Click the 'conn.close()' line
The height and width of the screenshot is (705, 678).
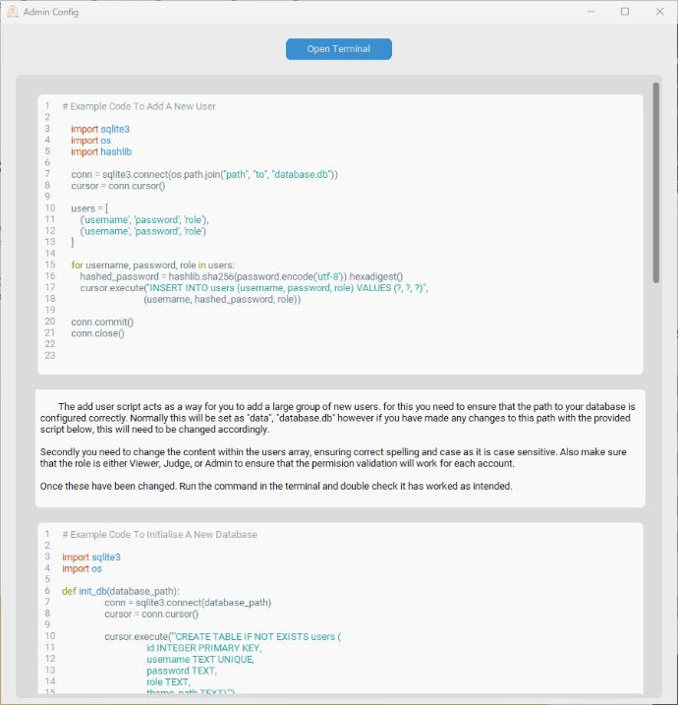(x=97, y=333)
